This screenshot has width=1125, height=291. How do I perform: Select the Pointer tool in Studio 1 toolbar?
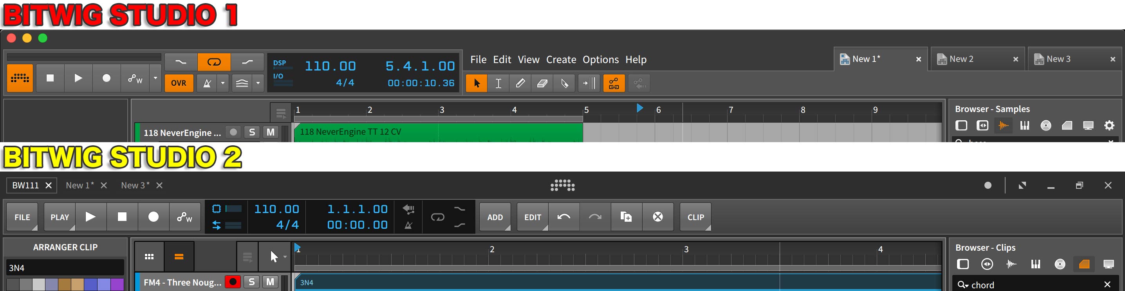(x=477, y=83)
